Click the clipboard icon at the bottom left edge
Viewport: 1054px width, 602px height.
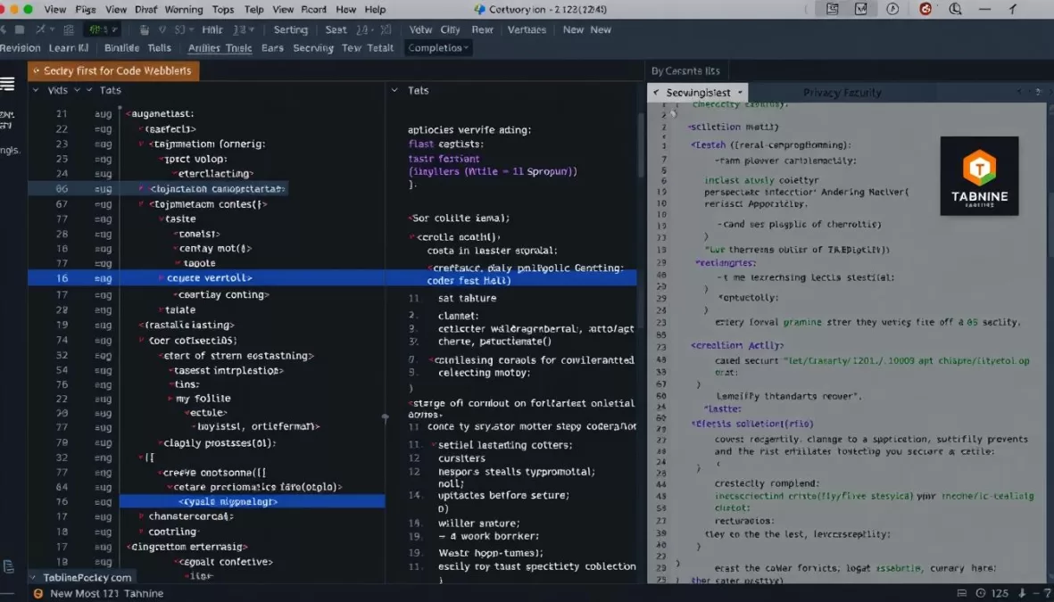pos(9,565)
